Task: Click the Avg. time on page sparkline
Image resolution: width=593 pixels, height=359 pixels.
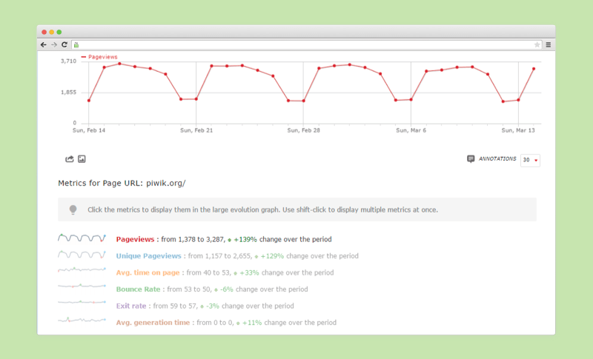Action: [x=82, y=269]
